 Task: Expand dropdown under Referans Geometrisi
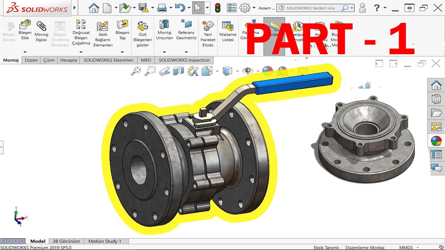coord(186,52)
